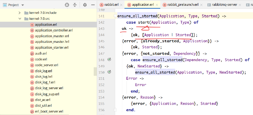The height and width of the screenshot is (115, 253).
Task: Toggle code fold marker at line 141
Action: click(x=115, y=16)
